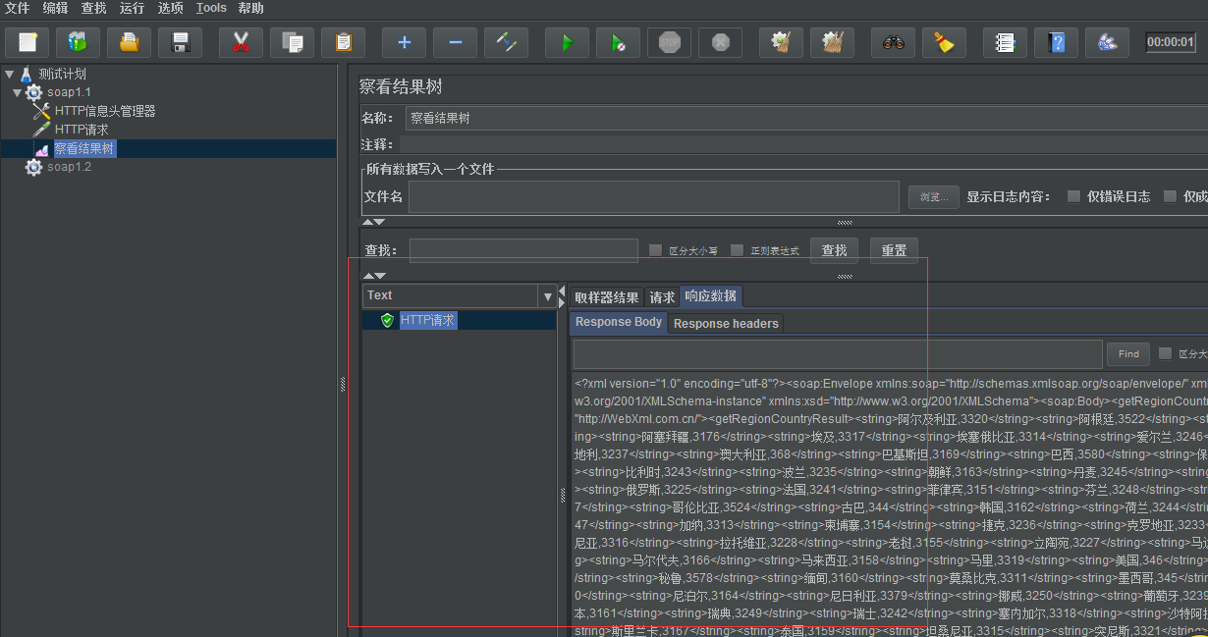Image resolution: width=1208 pixels, height=637 pixels.
Task: Open the Text renderer dropdown
Action: tap(547, 295)
